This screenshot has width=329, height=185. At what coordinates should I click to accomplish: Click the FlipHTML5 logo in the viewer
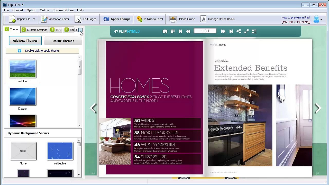[127, 31]
